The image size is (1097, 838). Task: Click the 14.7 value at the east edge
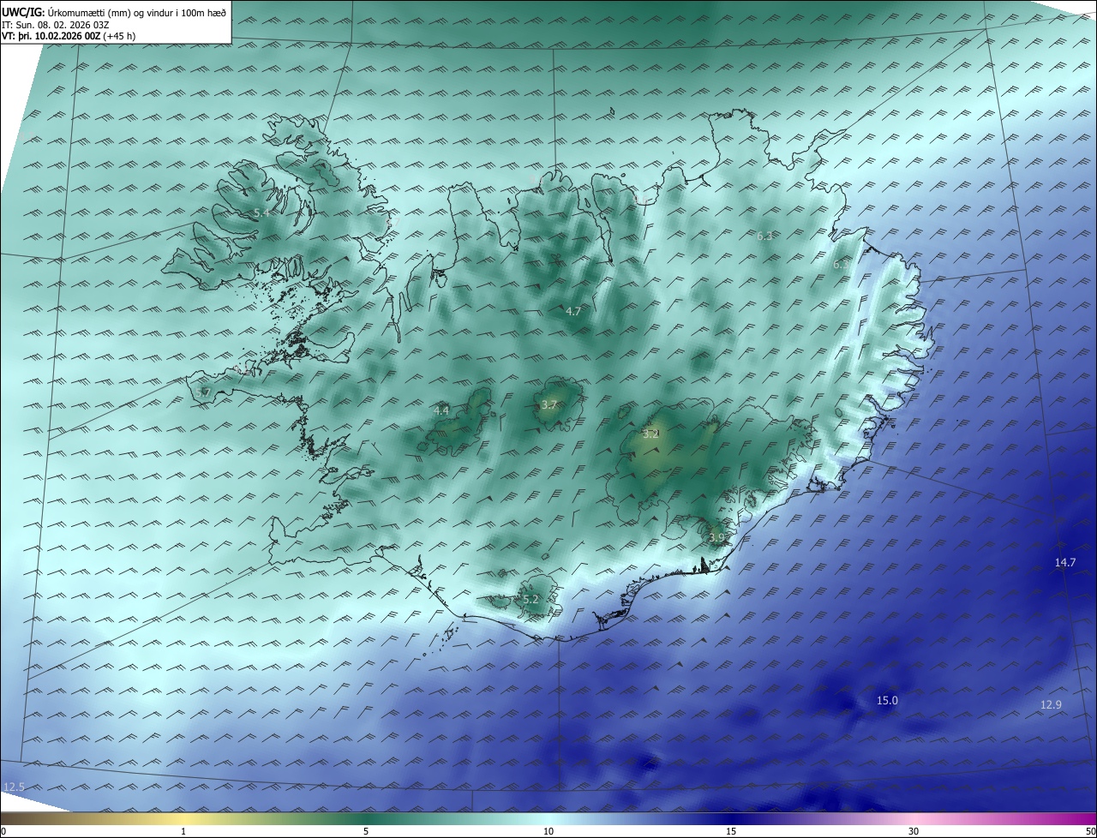(1065, 563)
